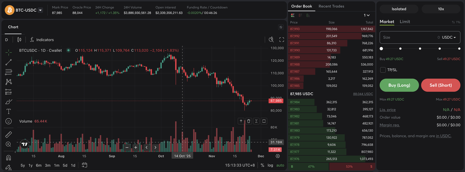Open the Indicators menu
Screen dimensions: 465x172
[41, 40]
